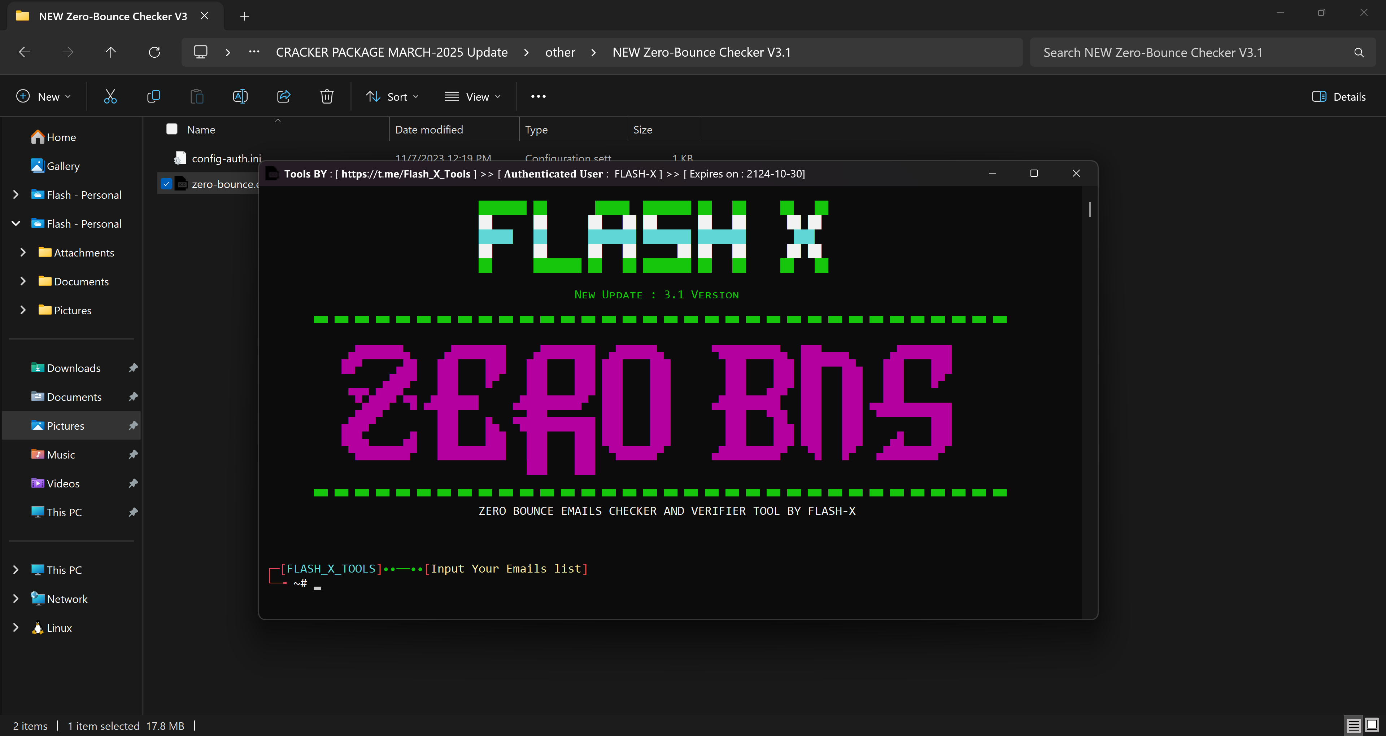Expand the Network tree node
The image size is (1386, 736).
point(16,598)
